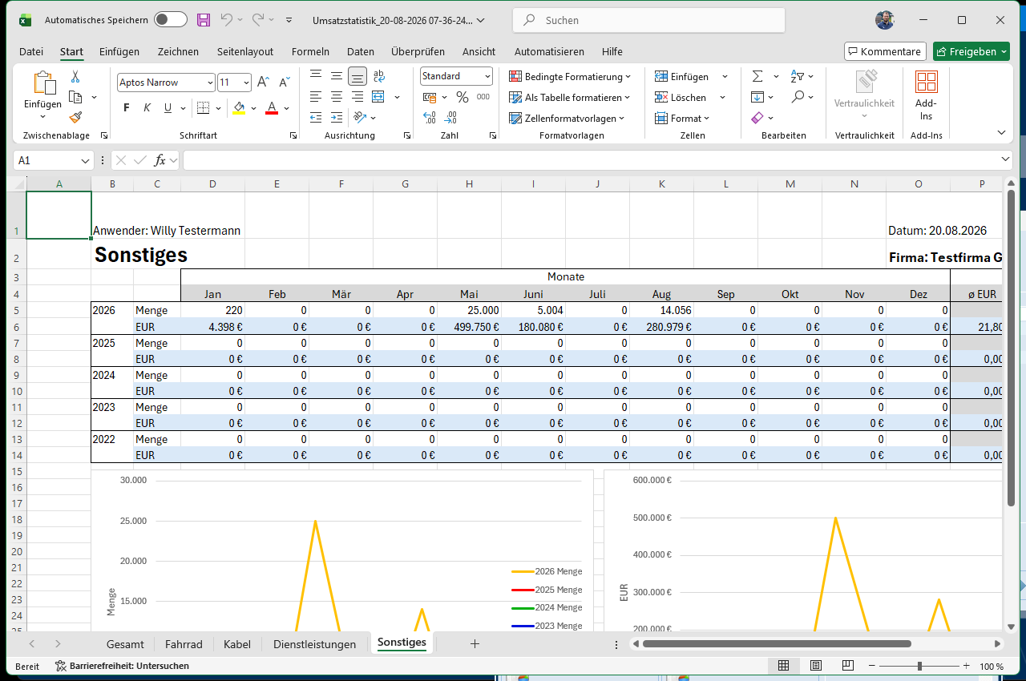Viewport: 1026px width, 681px height.
Task: Insert function using the fx icon
Action: coord(160,160)
